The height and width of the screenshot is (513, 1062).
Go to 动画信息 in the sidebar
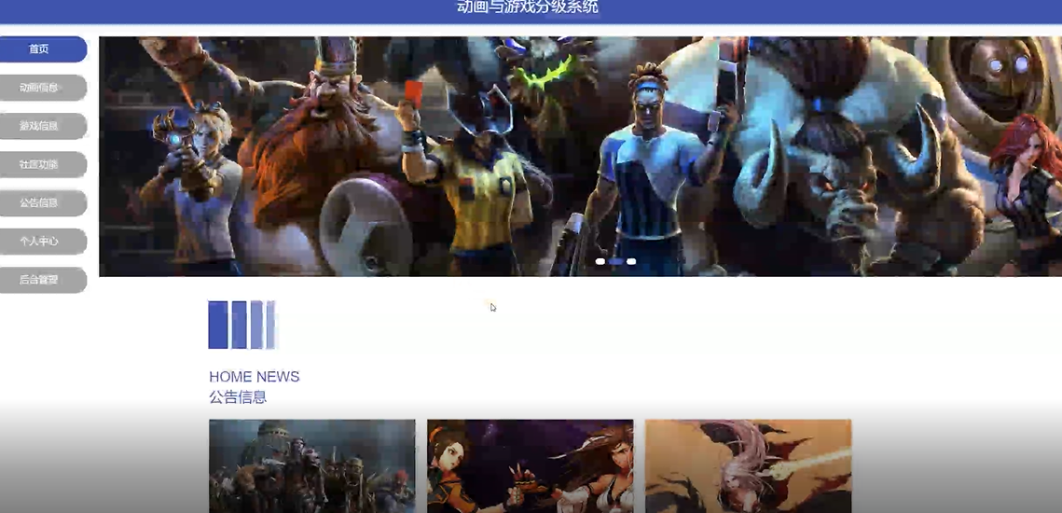point(42,88)
